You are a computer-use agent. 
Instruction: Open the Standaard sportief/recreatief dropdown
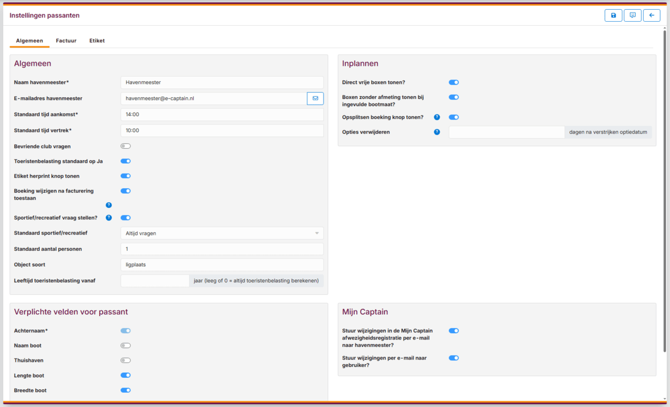(222, 234)
